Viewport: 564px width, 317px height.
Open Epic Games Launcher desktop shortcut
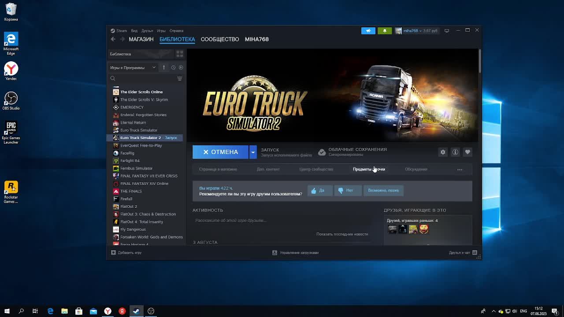click(11, 133)
